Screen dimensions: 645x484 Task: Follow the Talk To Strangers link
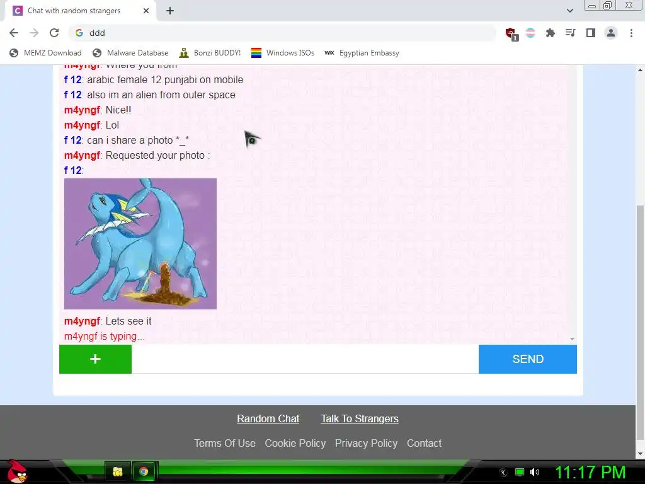[360, 418]
